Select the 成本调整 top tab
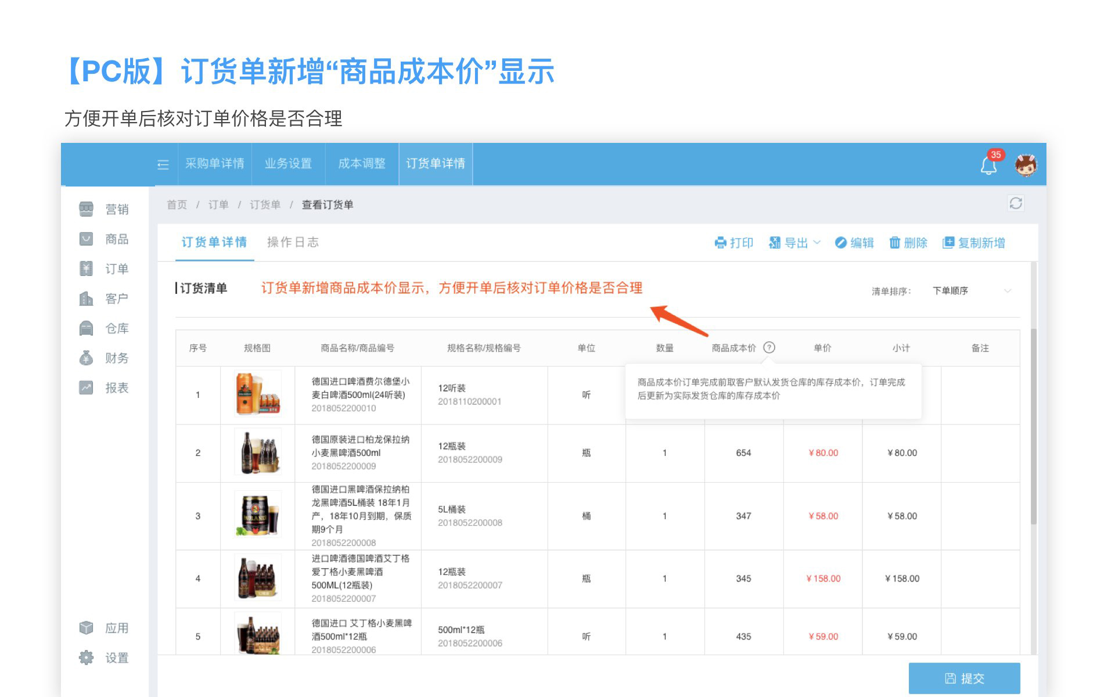Screen dimensions: 1115x697 click(362, 164)
